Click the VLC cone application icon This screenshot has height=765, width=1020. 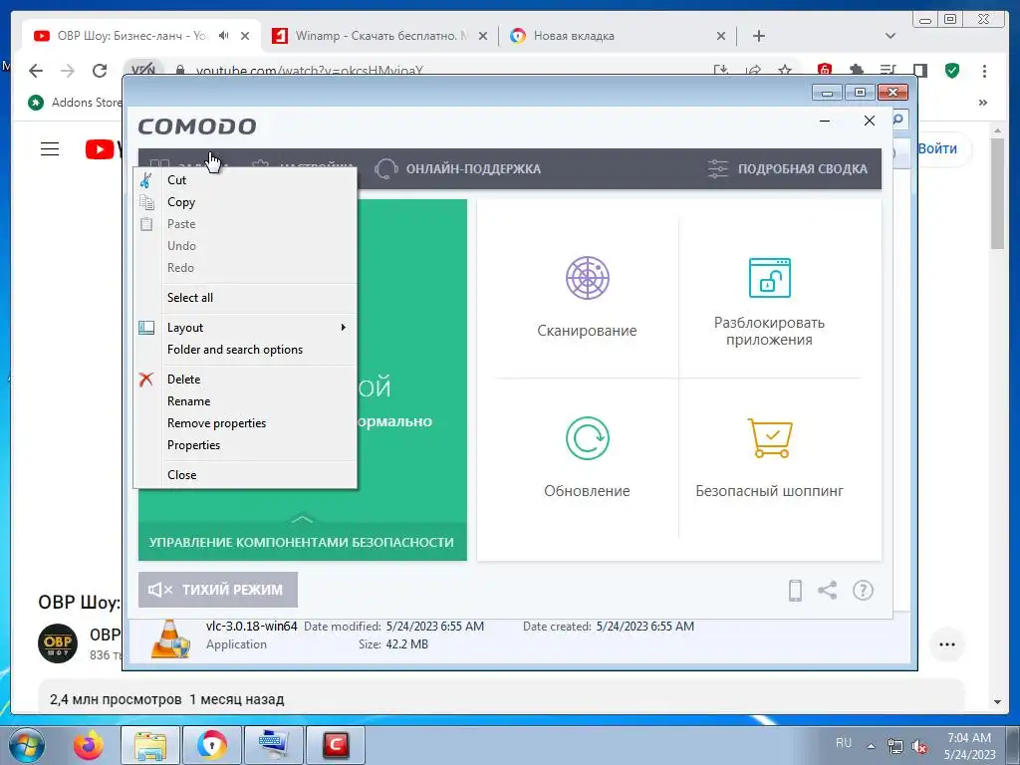[170, 638]
